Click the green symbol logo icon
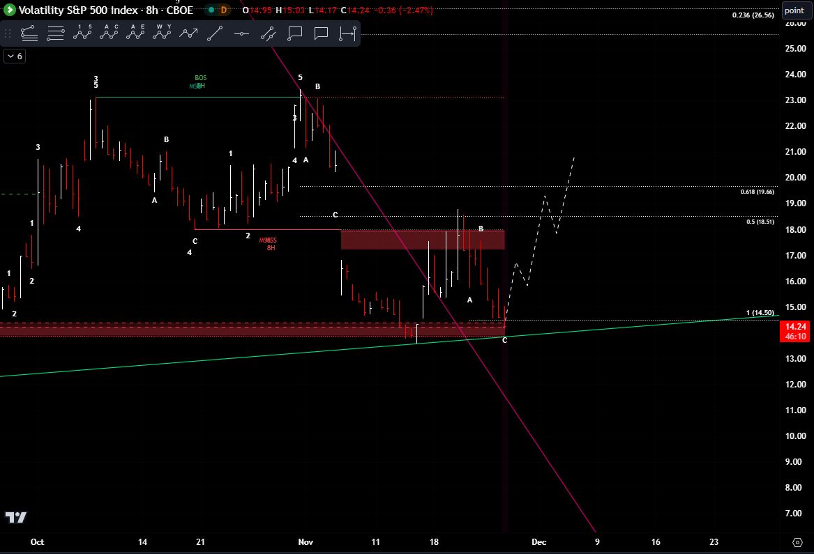The image size is (814, 554). click(9, 9)
